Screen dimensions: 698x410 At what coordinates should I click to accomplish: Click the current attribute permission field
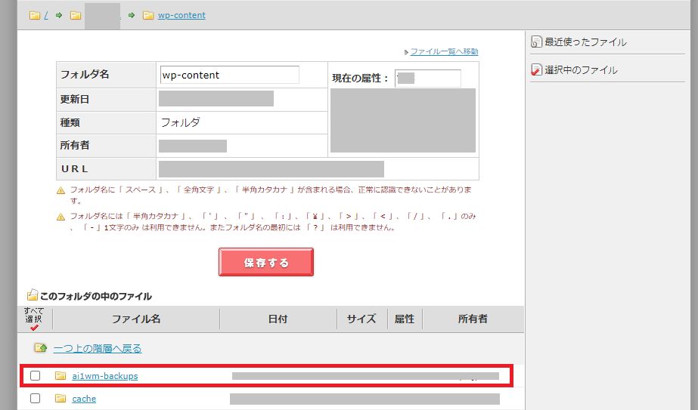click(x=427, y=78)
